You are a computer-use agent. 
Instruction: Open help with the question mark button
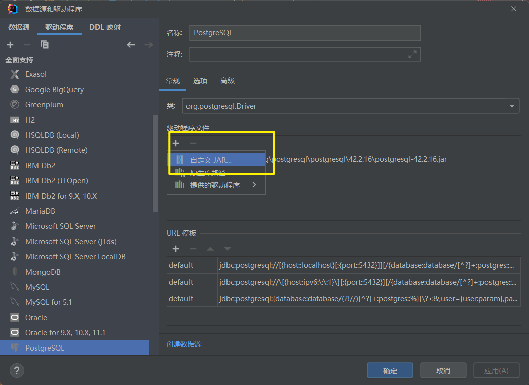[x=17, y=370]
